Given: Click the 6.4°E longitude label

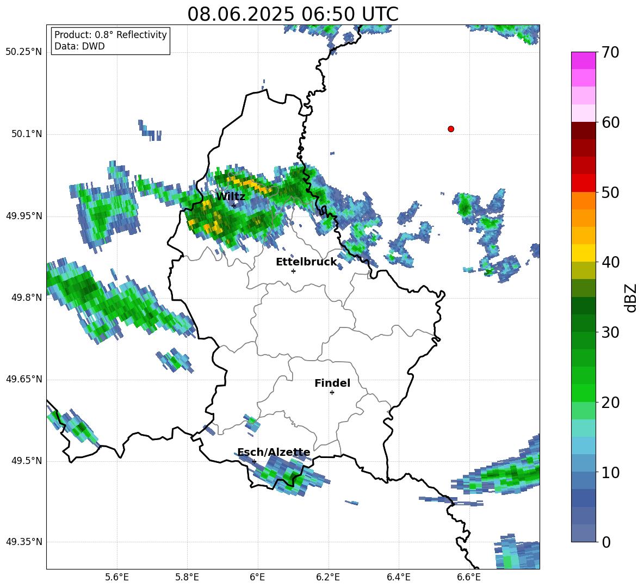Looking at the screenshot, I should 398,577.
